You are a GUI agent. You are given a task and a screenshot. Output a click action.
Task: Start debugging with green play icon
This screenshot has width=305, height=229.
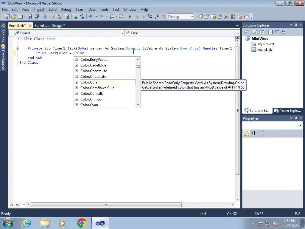point(130,17)
